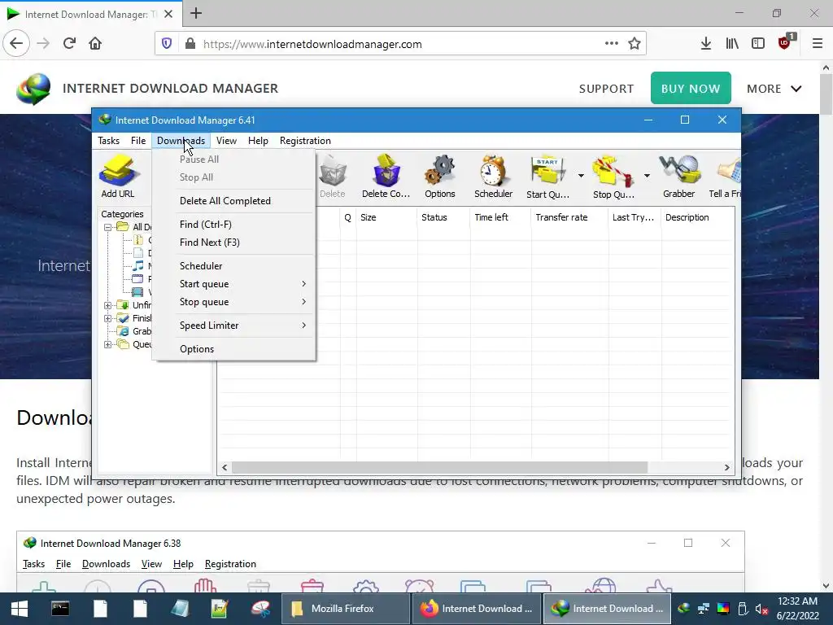Click the Stop Queue toolbar icon
Image resolution: width=833 pixels, height=625 pixels.
pos(613,177)
